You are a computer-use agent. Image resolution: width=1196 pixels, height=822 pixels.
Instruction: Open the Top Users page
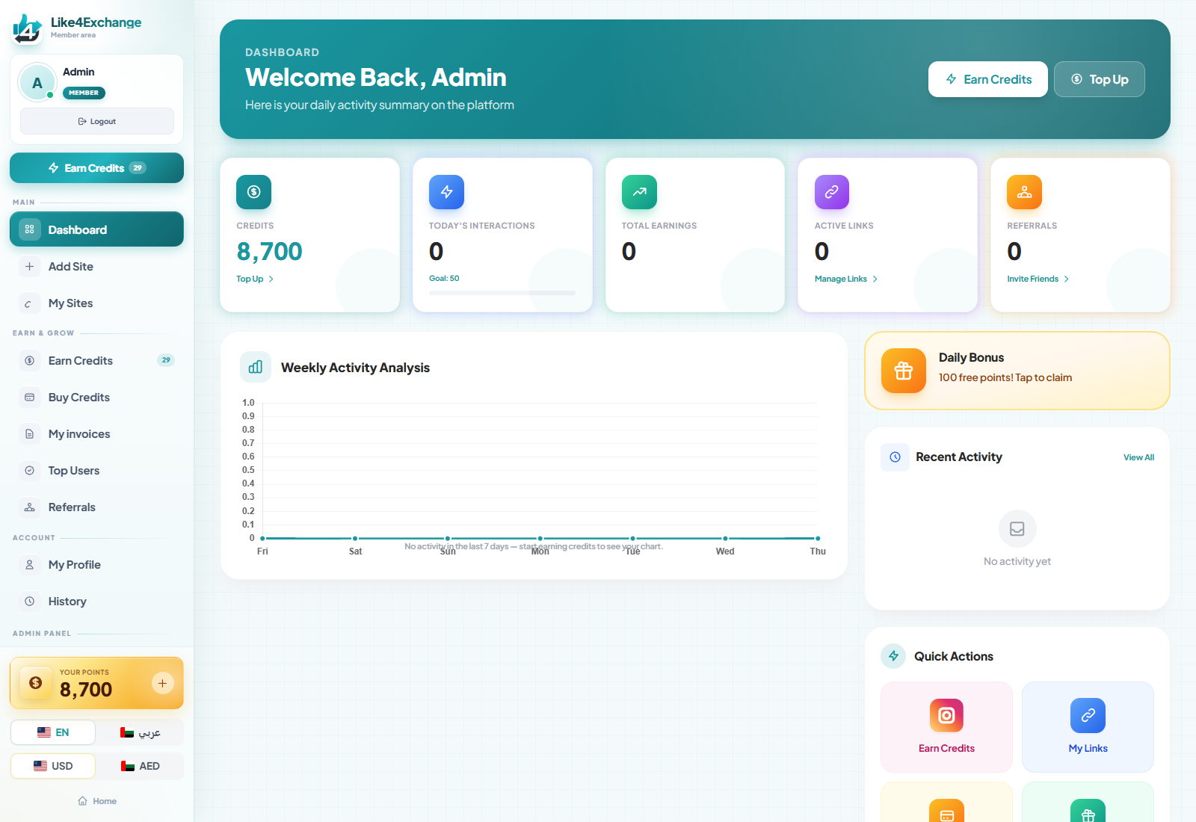click(96, 471)
